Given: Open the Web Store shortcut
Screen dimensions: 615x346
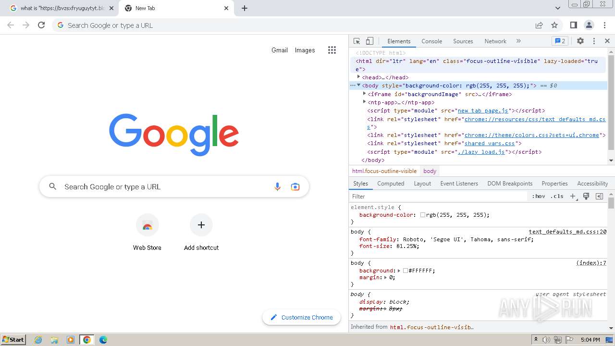Looking at the screenshot, I should point(148,233).
